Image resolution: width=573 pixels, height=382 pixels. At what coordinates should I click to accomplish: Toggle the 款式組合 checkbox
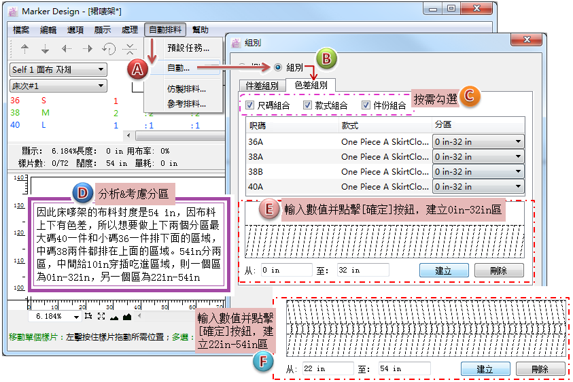[x=308, y=105]
